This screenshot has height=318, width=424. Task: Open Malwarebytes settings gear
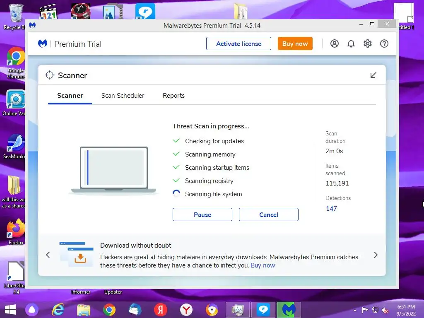pyautogui.click(x=368, y=43)
